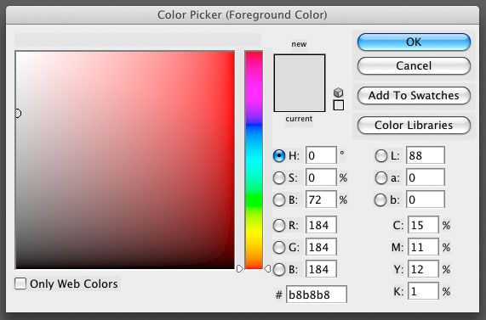The width and height of the screenshot is (486, 320).
Task: Click the Cancel button
Action: coord(414,65)
